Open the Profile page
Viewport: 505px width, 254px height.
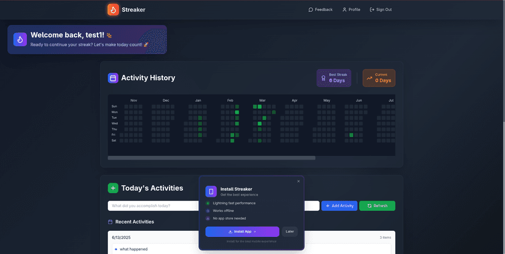[351, 10]
